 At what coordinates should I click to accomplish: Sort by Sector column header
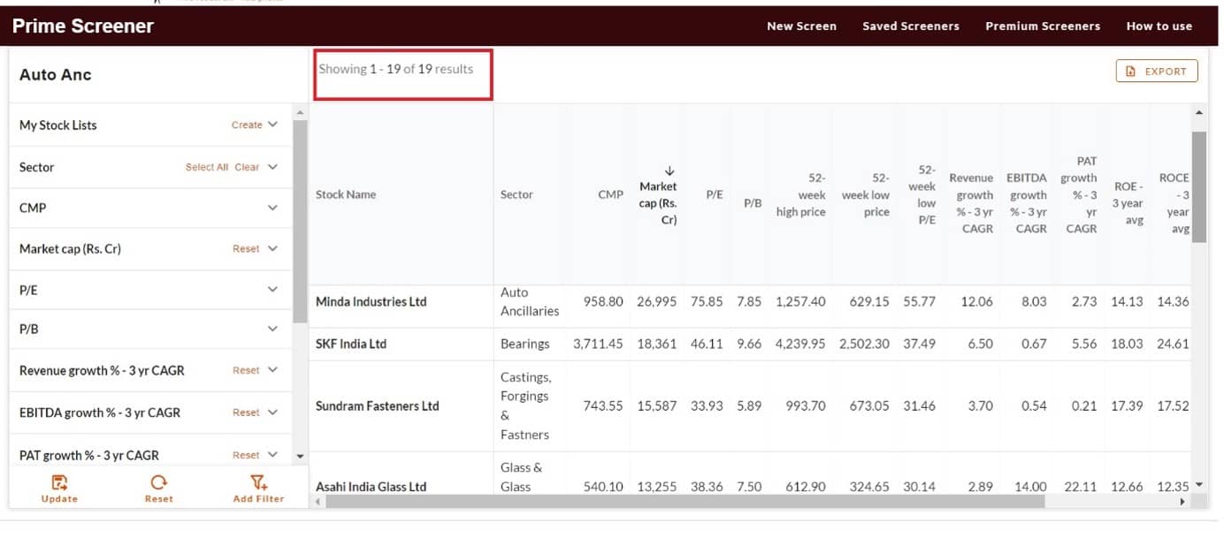pyautogui.click(x=516, y=194)
